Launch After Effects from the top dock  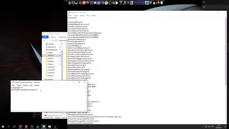[x=143, y=3]
